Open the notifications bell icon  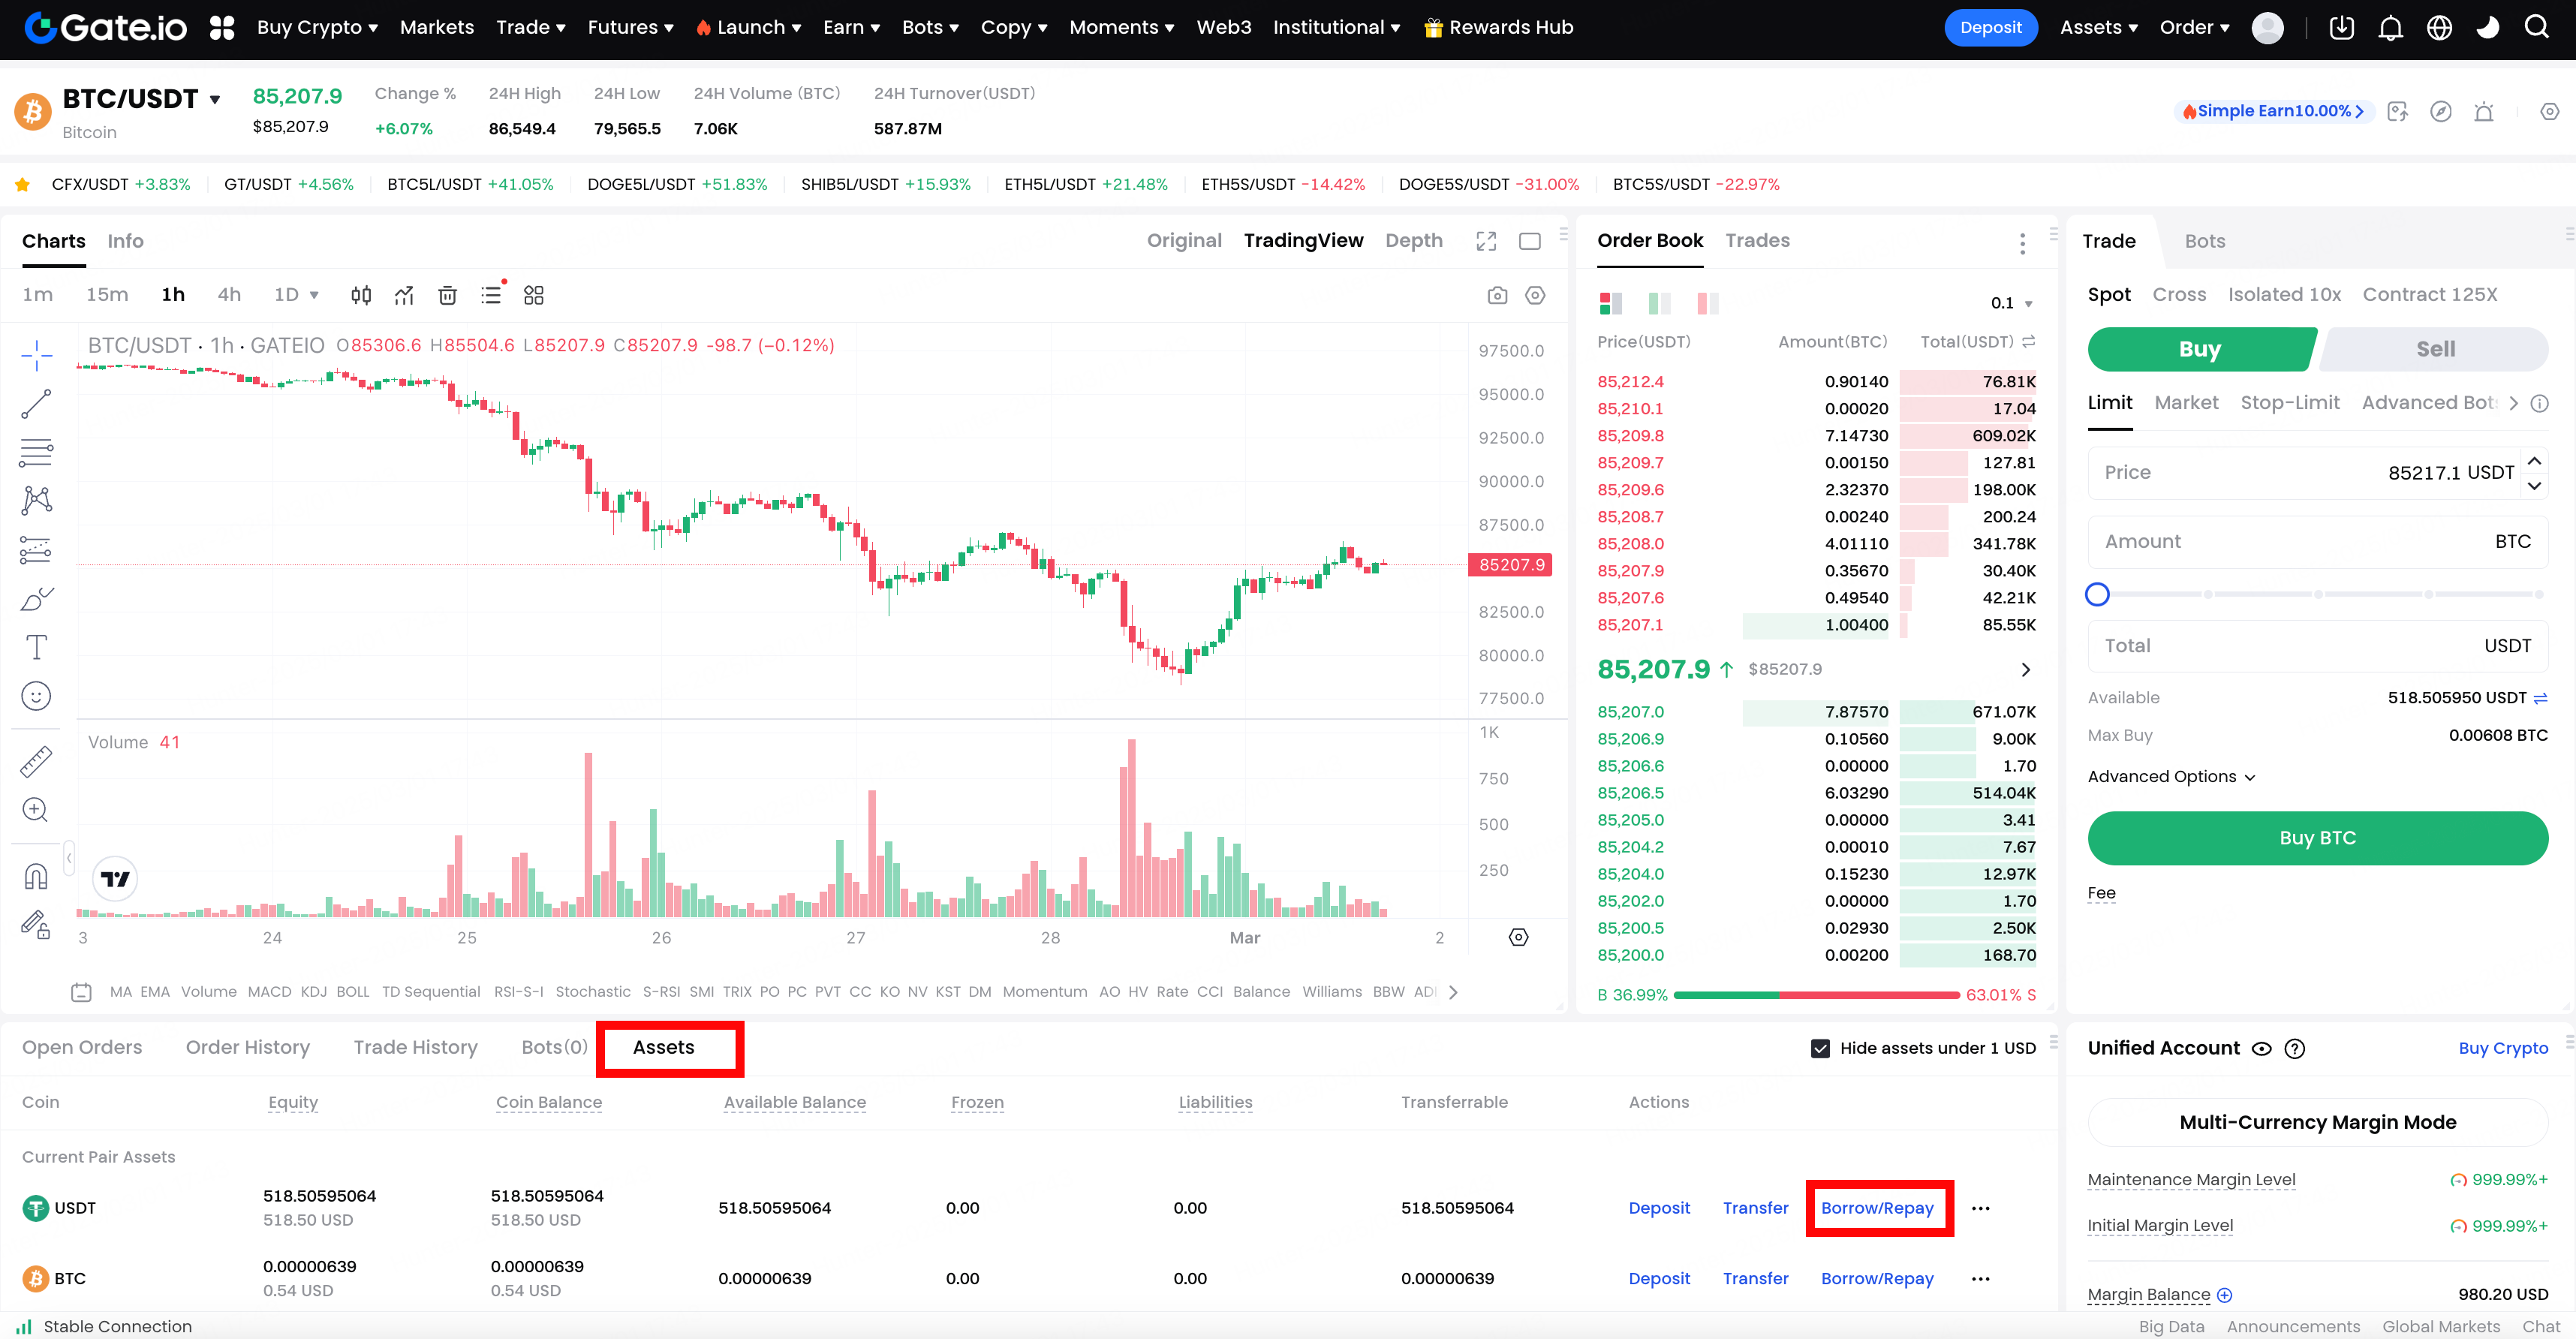(x=2390, y=28)
